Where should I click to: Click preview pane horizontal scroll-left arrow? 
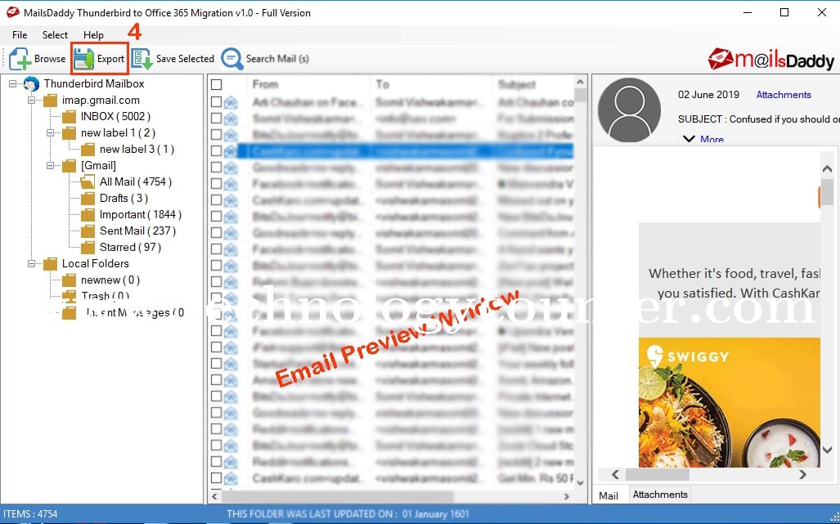(x=616, y=474)
